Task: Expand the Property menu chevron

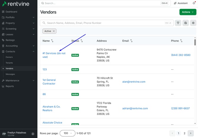Action: pos(34,23)
